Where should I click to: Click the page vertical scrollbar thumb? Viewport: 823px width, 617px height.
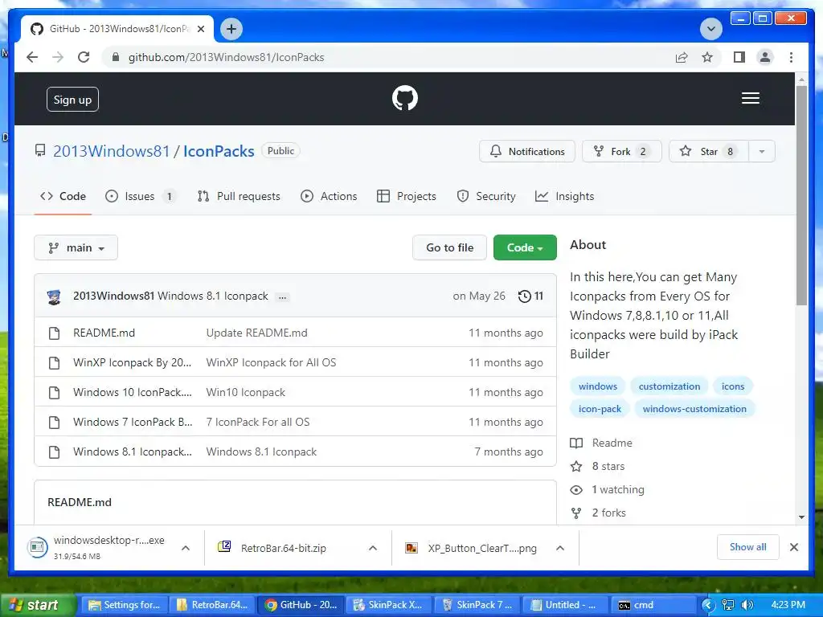801,195
